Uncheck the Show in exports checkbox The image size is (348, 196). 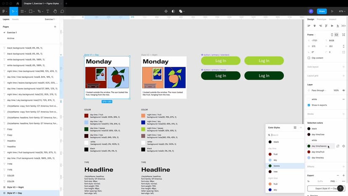point(309,105)
